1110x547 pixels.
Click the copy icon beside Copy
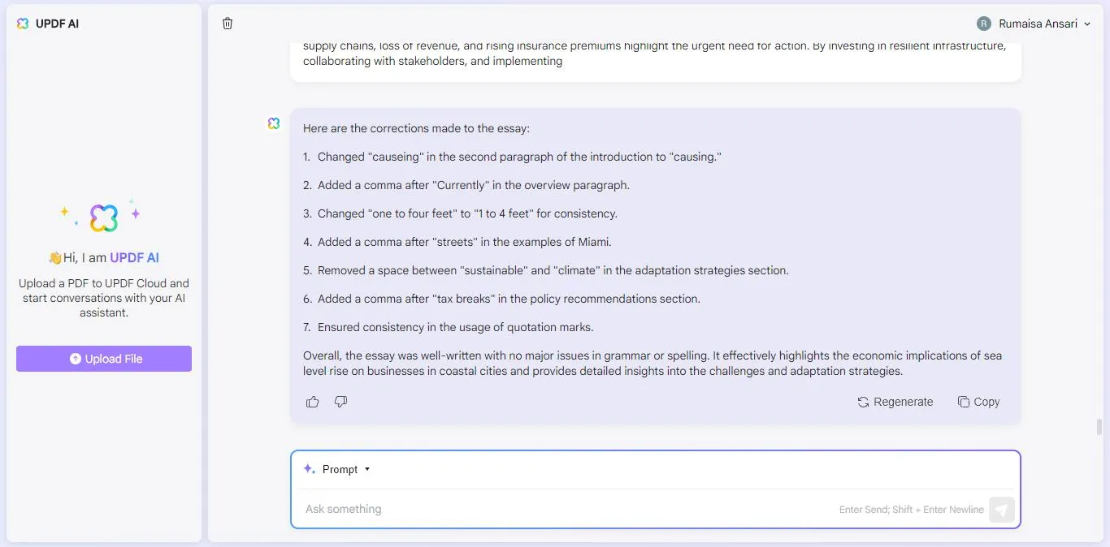(964, 402)
